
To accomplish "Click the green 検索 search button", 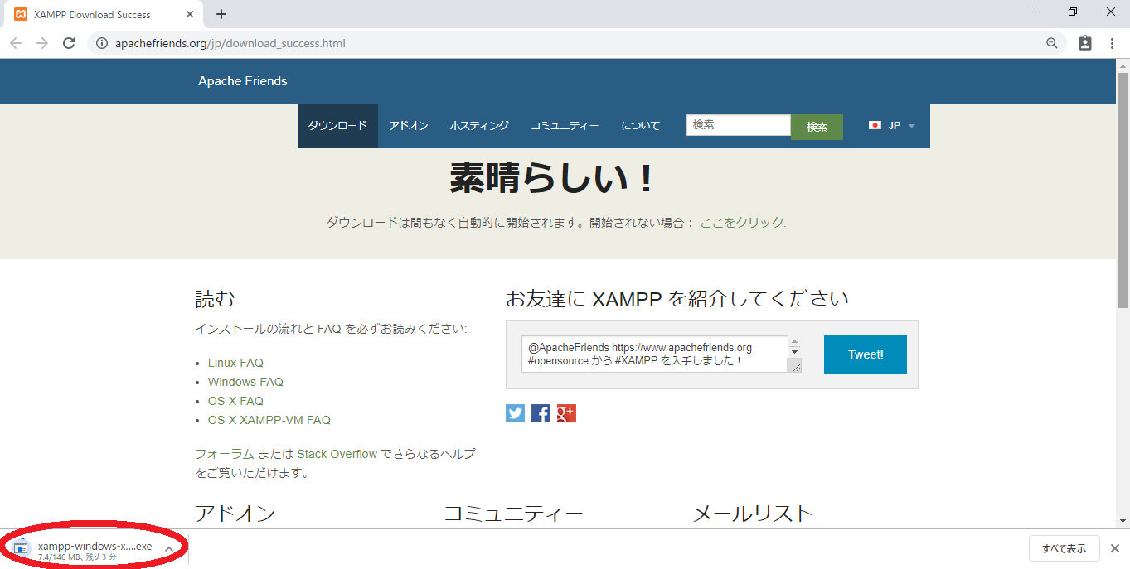I will click(817, 127).
